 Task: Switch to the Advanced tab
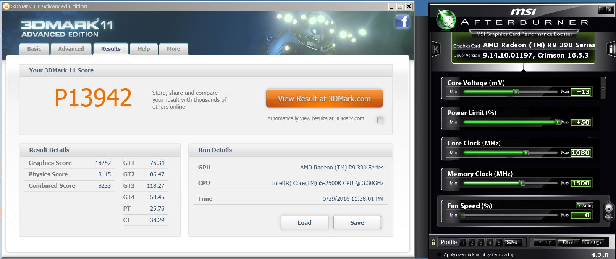pyautogui.click(x=71, y=49)
